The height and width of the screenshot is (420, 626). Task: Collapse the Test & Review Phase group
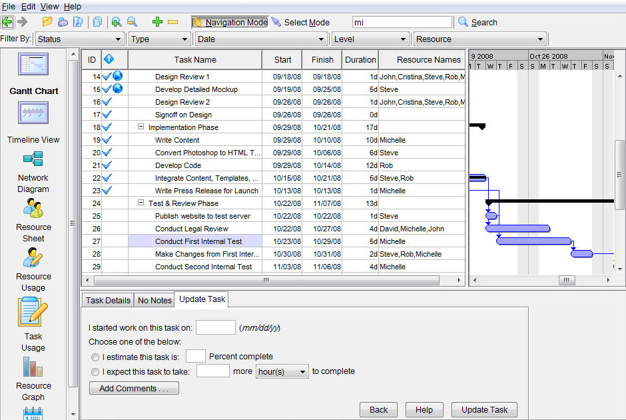141,203
